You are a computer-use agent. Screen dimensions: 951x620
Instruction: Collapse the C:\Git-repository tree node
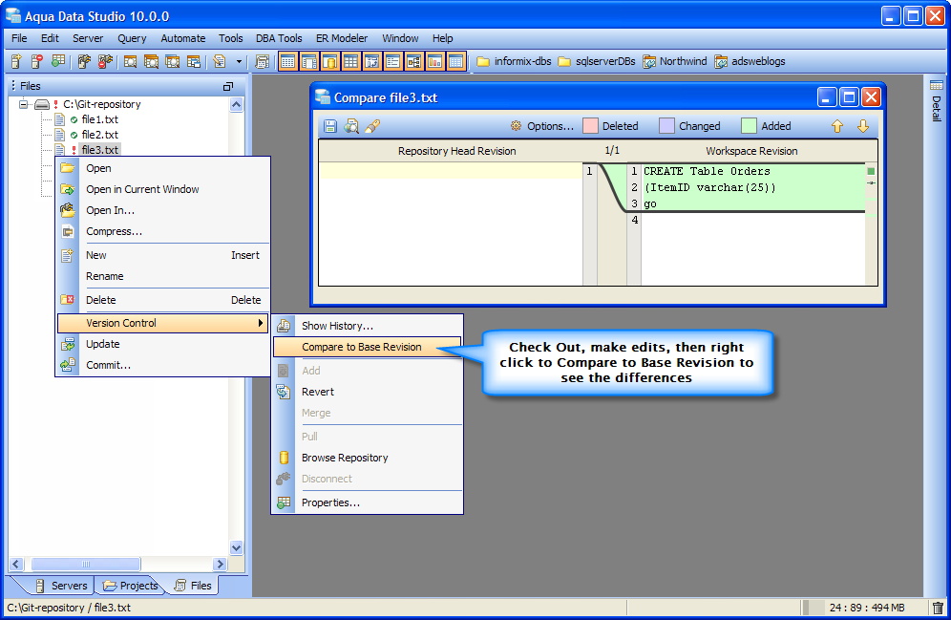[23, 104]
